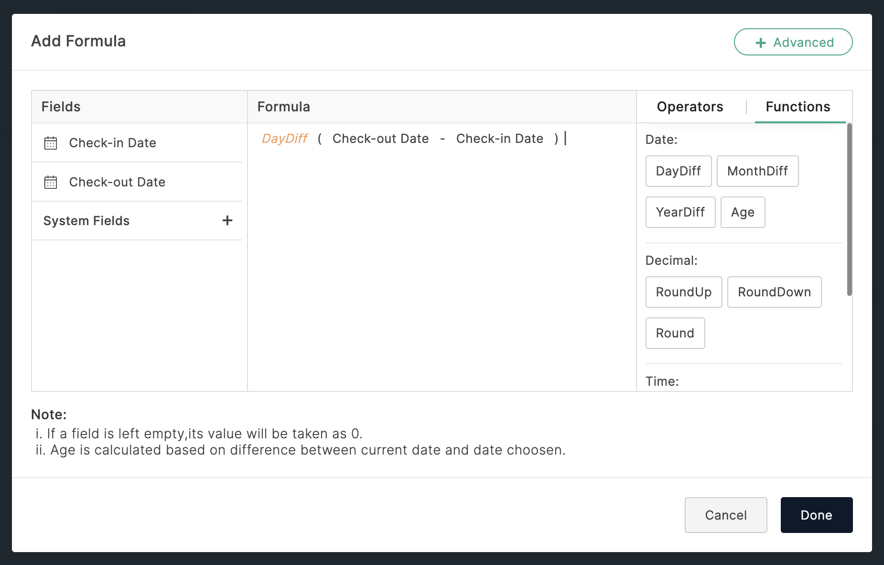Click the Round function button
884x565 pixels.
[x=675, y=333]
